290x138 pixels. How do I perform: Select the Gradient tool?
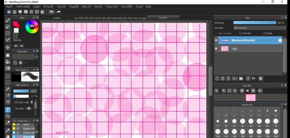8,68
